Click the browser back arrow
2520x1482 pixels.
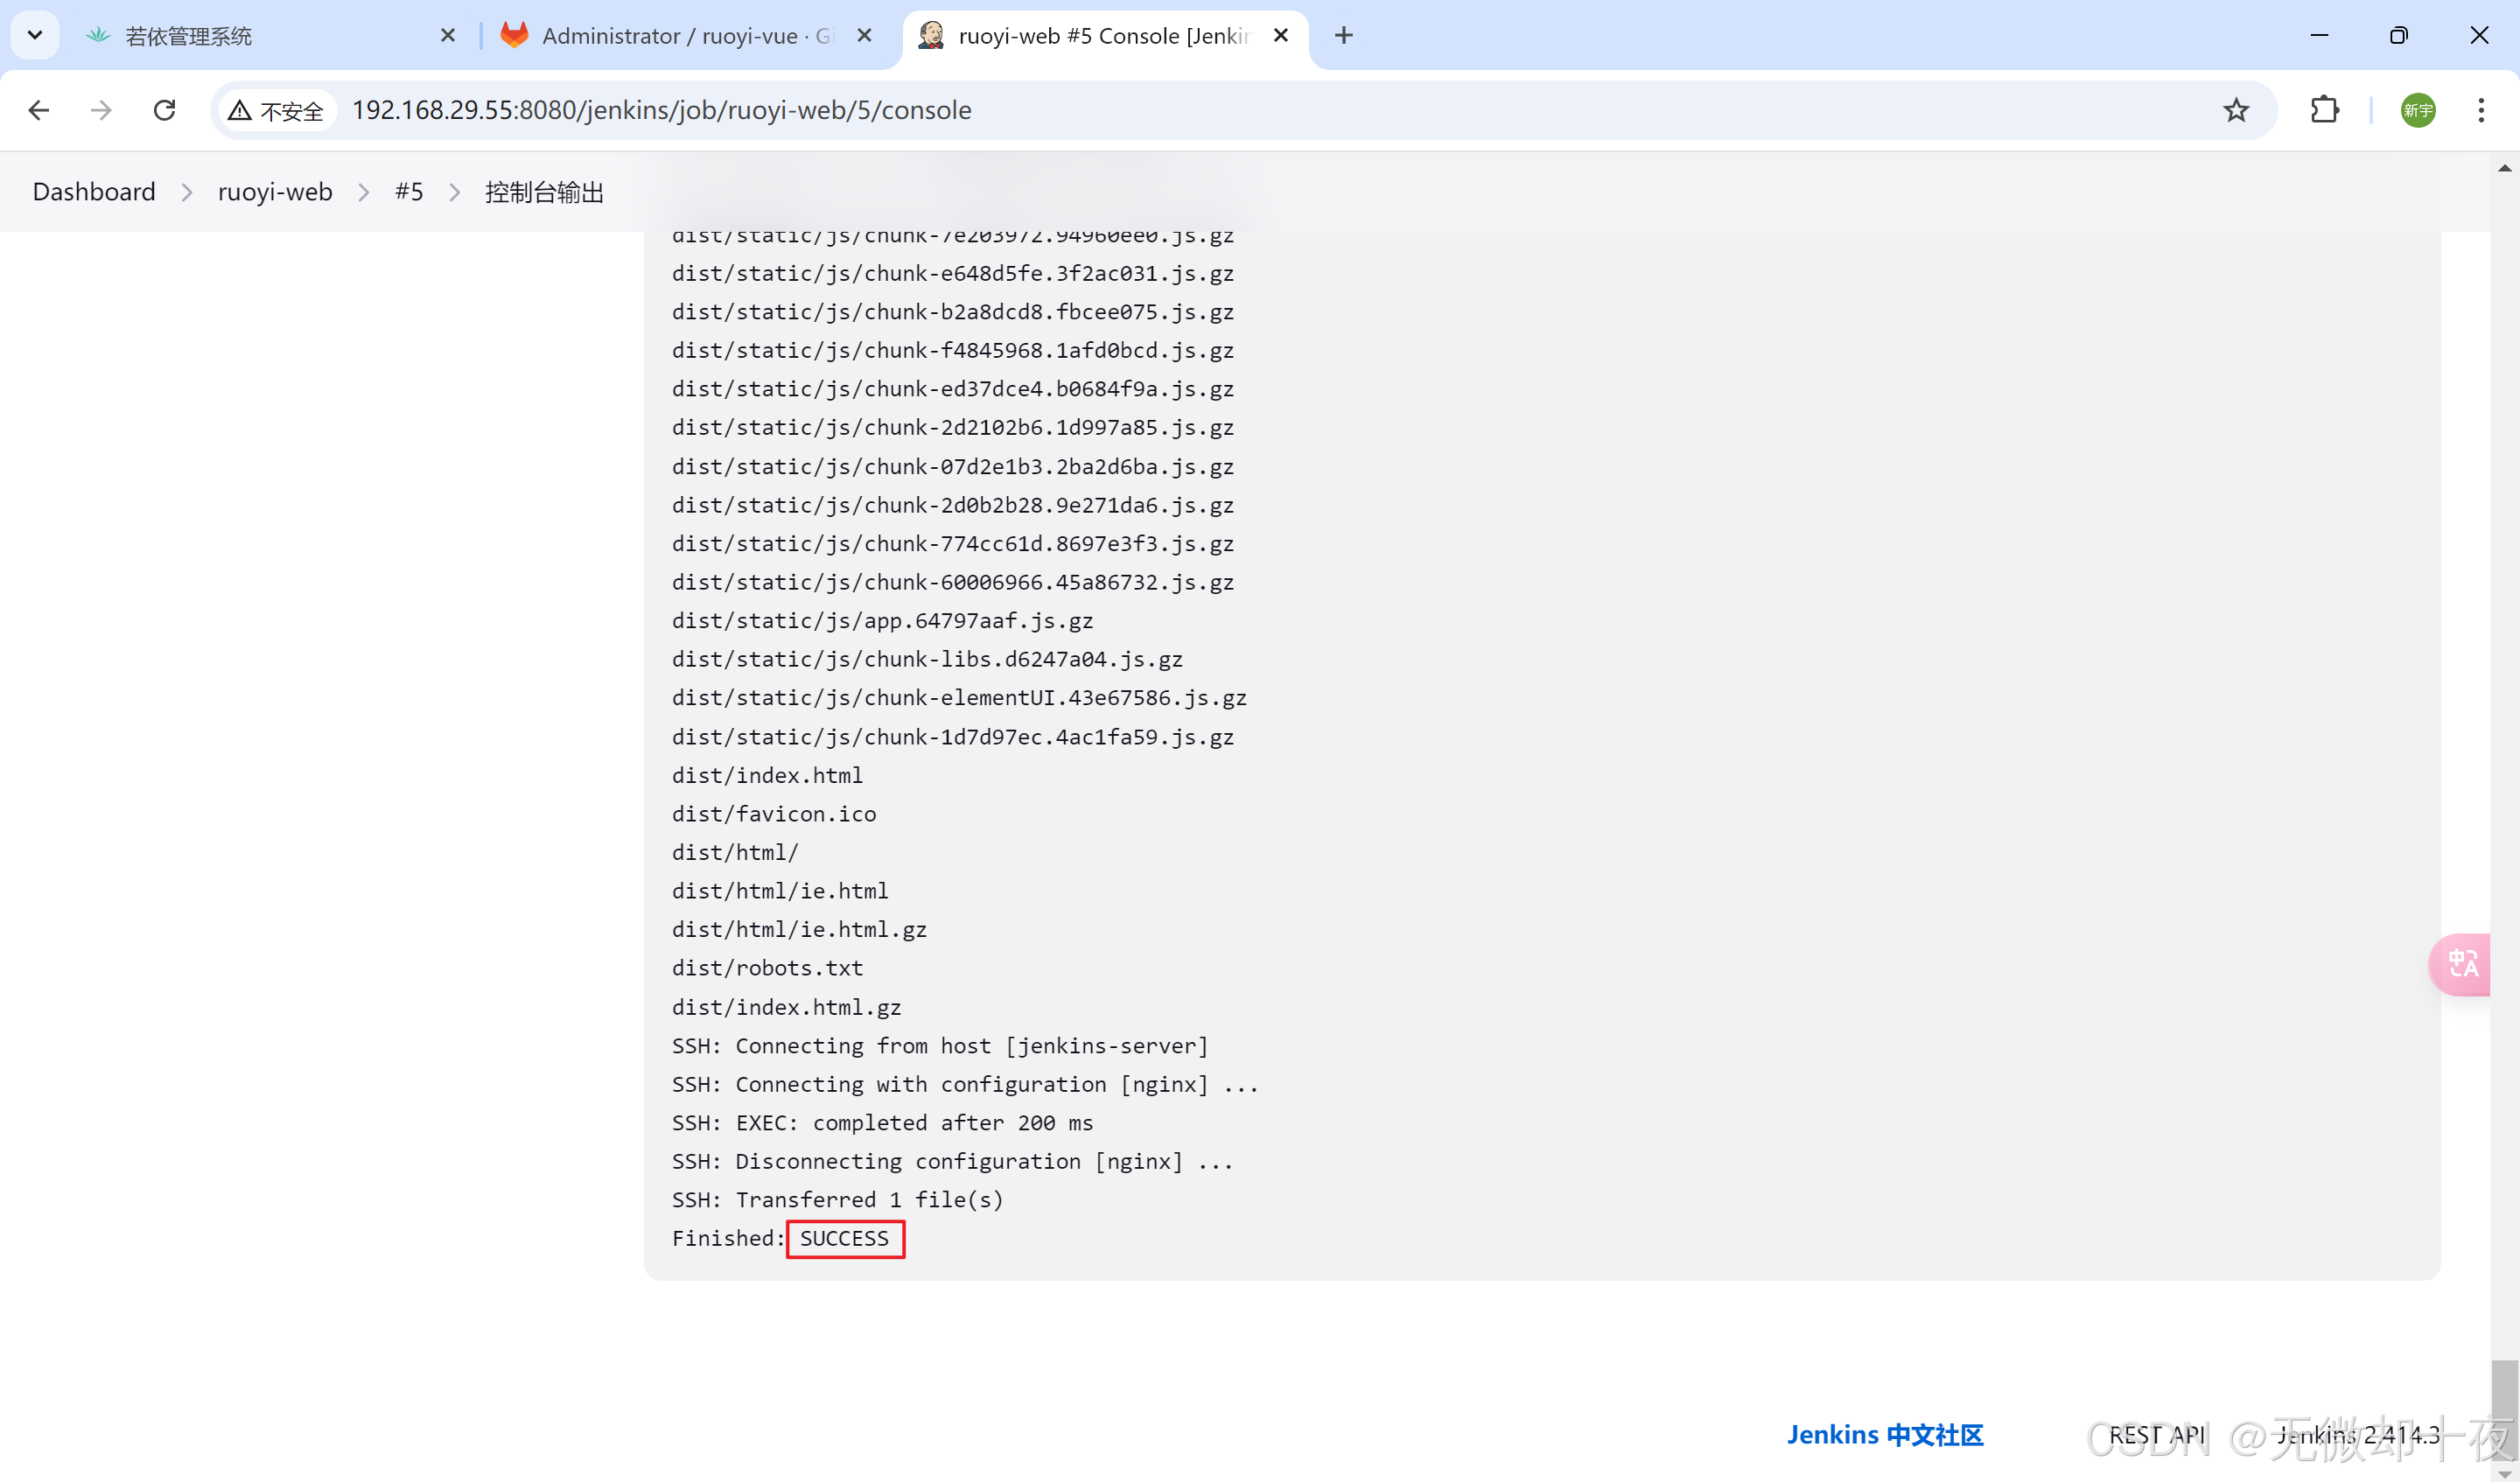tap(39, 110)
